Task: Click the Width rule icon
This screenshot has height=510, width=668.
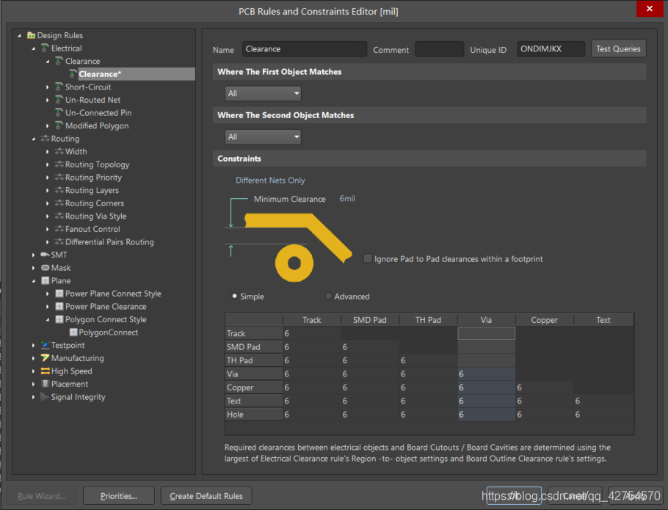Action: tap(59, 152)
